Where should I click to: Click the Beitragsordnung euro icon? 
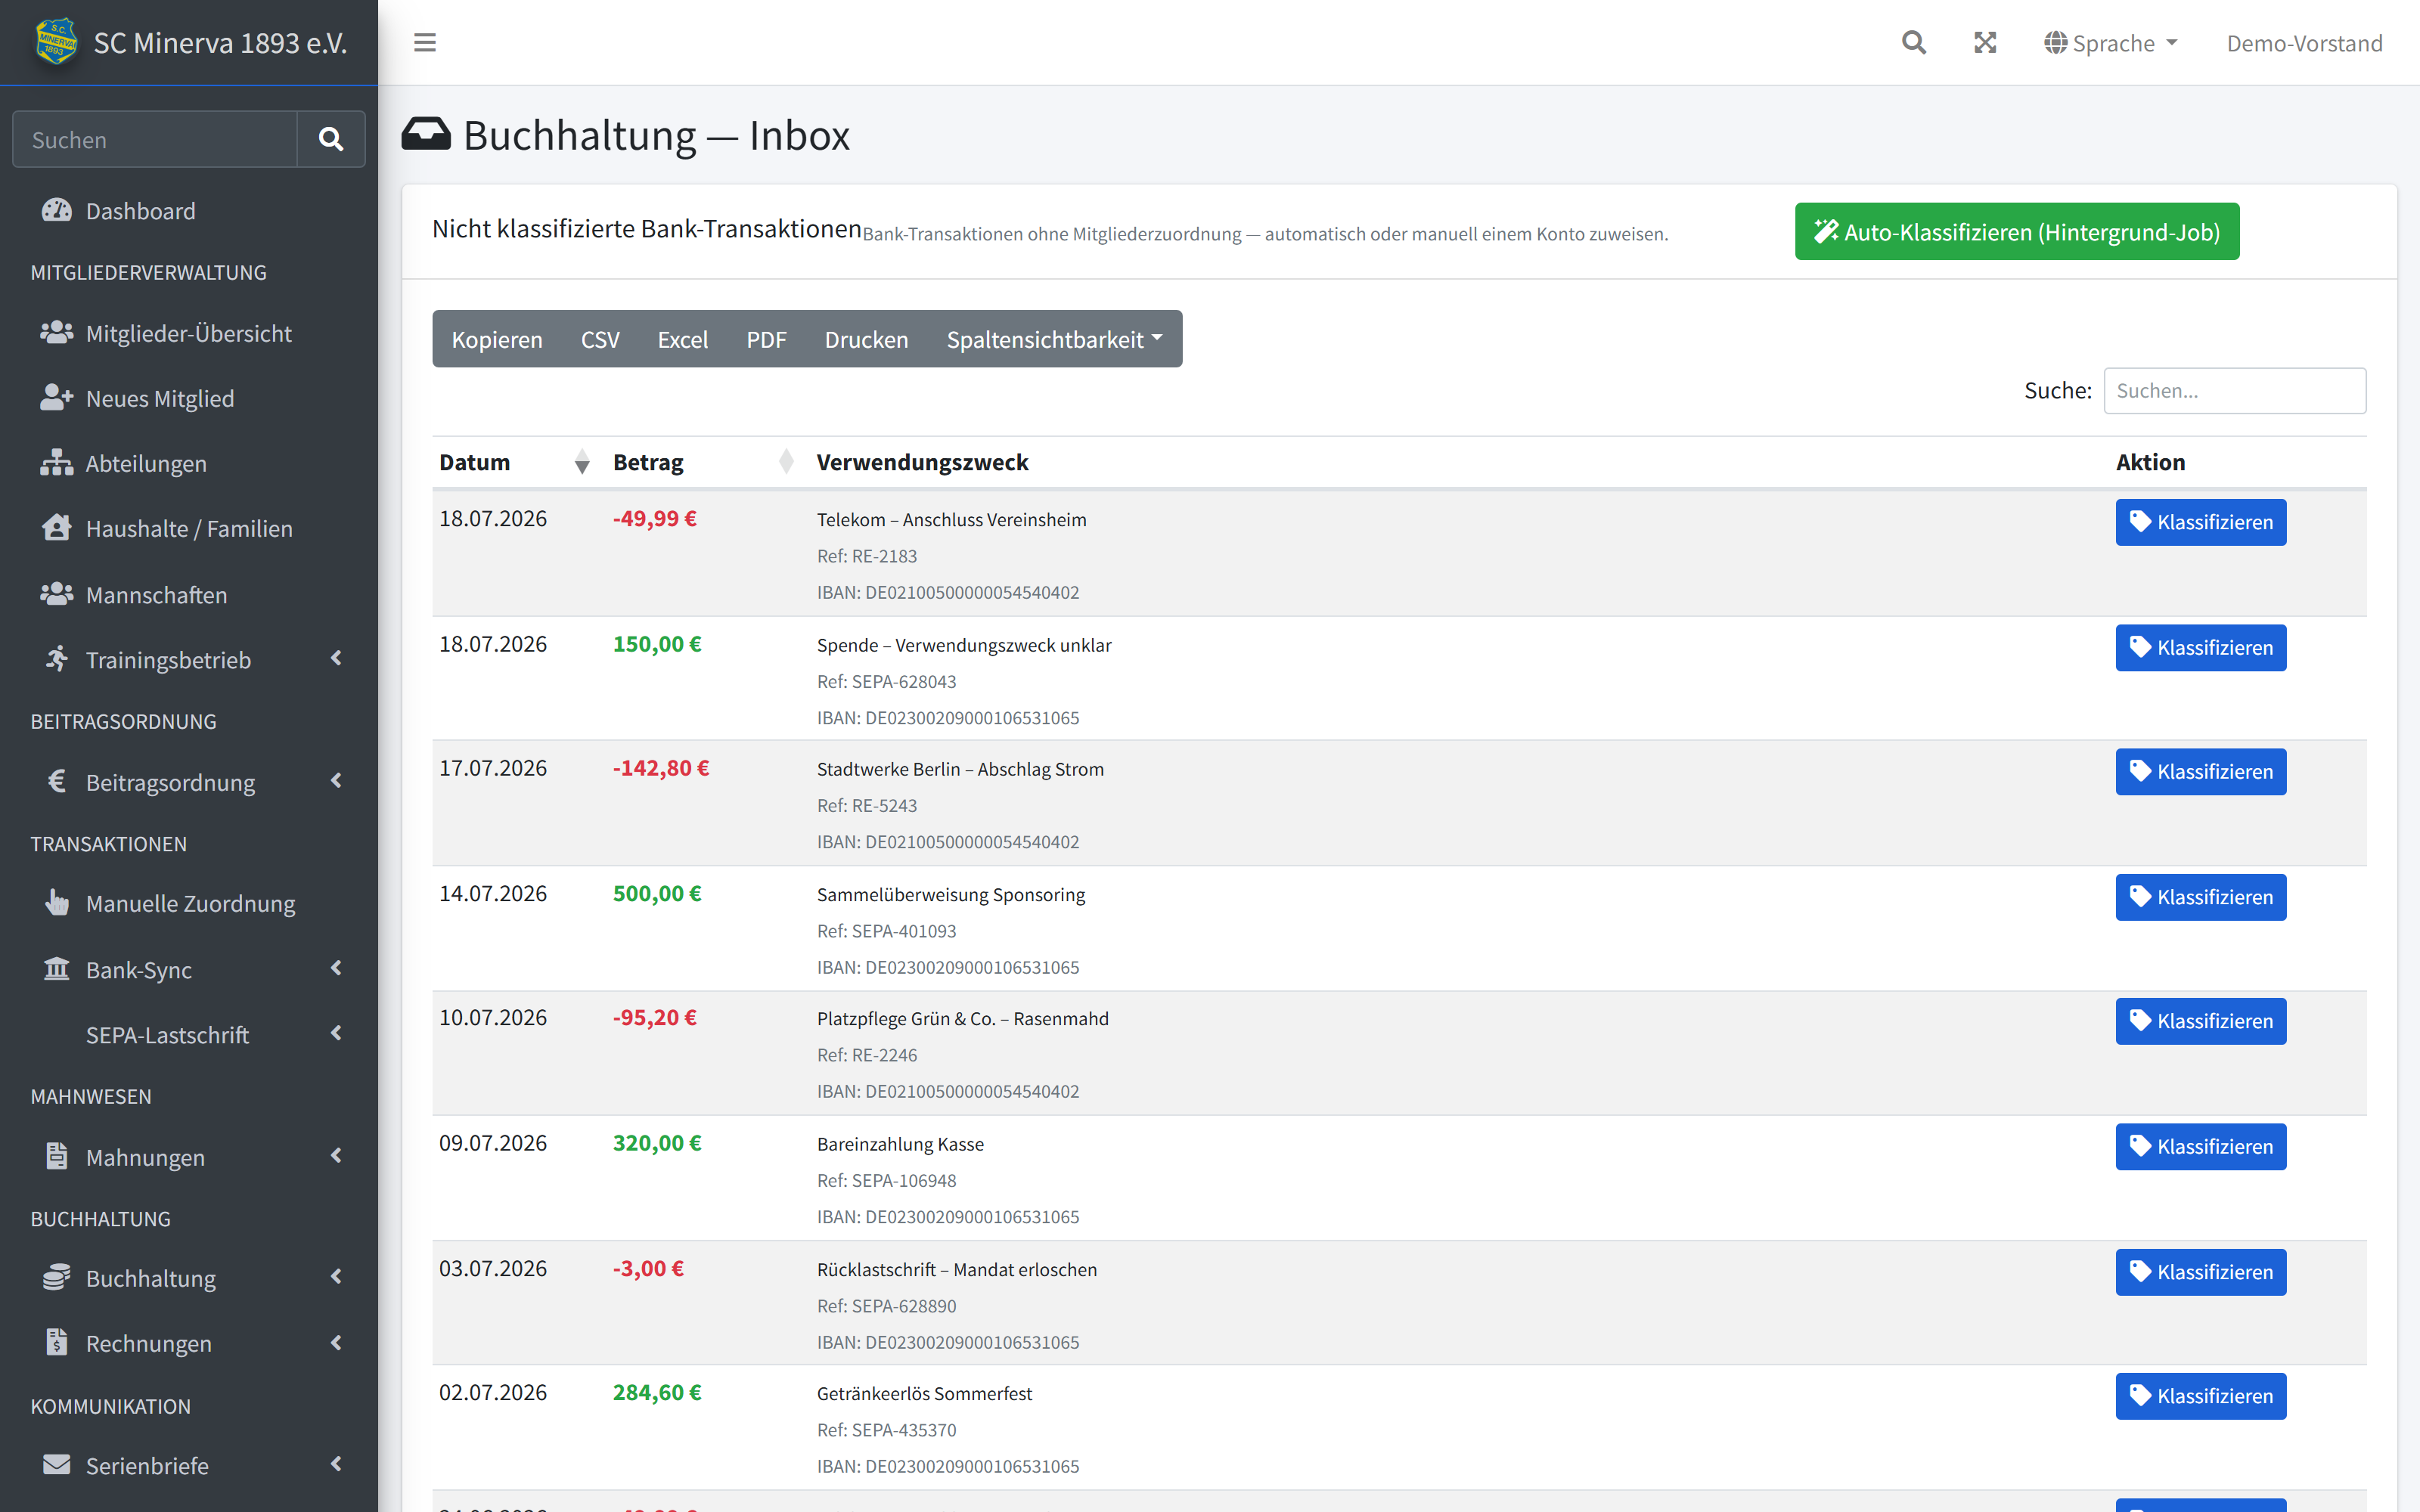tap(57, 781)
